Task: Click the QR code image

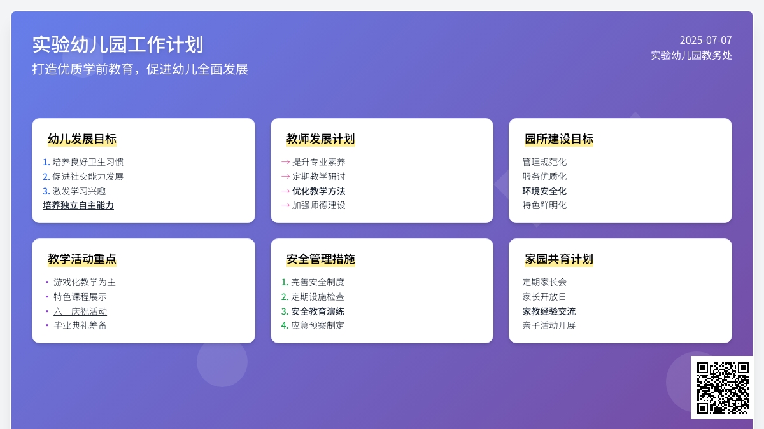Action: click(723, 388)
